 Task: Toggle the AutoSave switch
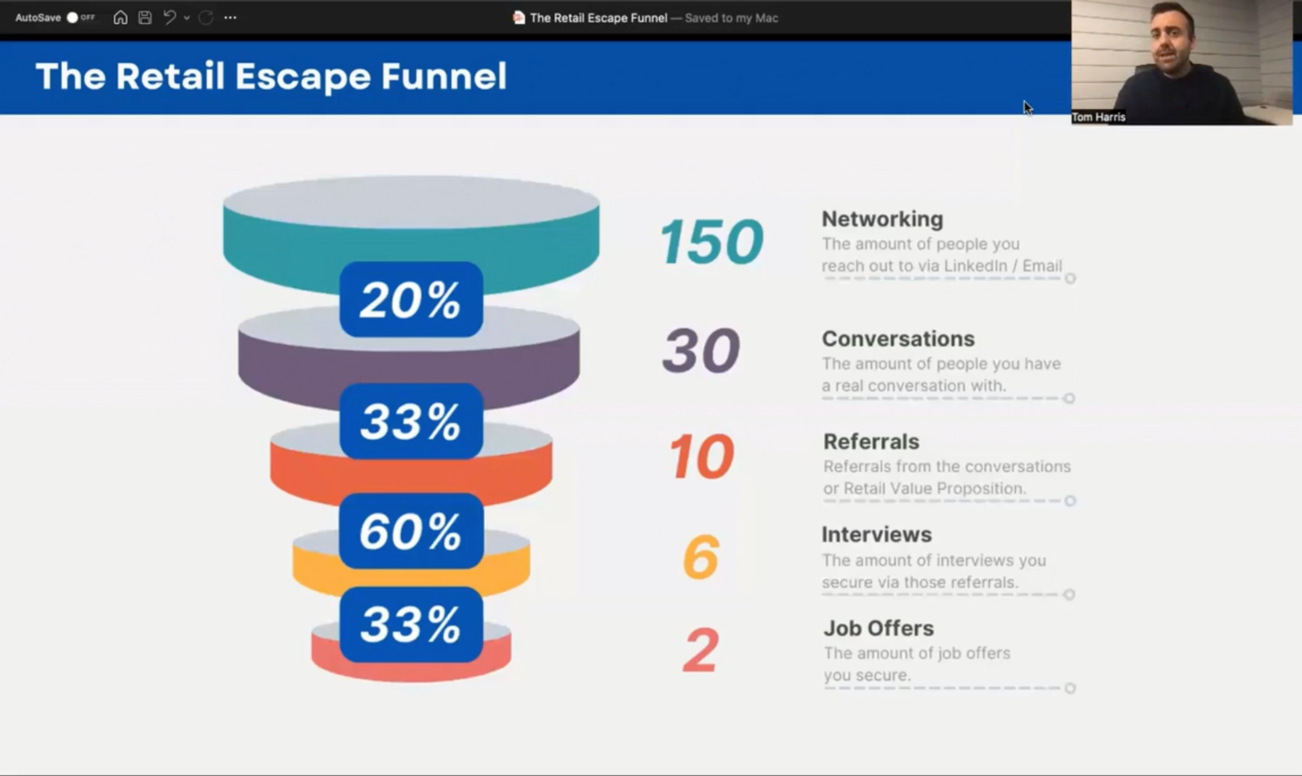click(79, 18)
